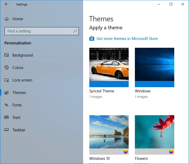Click the Apply a theme heading
The width and height of the screenshot is (189, 164).
click(x=106, y=28)
